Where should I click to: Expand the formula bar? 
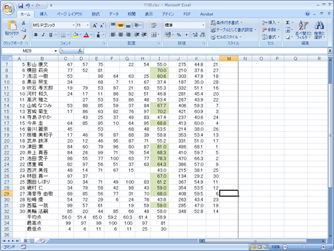pos(330,51)
